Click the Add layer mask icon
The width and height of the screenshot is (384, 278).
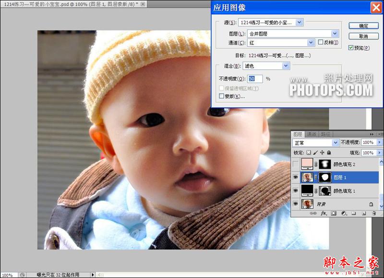click(333, 213)
